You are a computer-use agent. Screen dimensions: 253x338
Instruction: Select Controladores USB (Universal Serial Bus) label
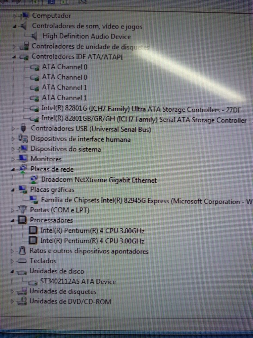[x=91, y=129]
